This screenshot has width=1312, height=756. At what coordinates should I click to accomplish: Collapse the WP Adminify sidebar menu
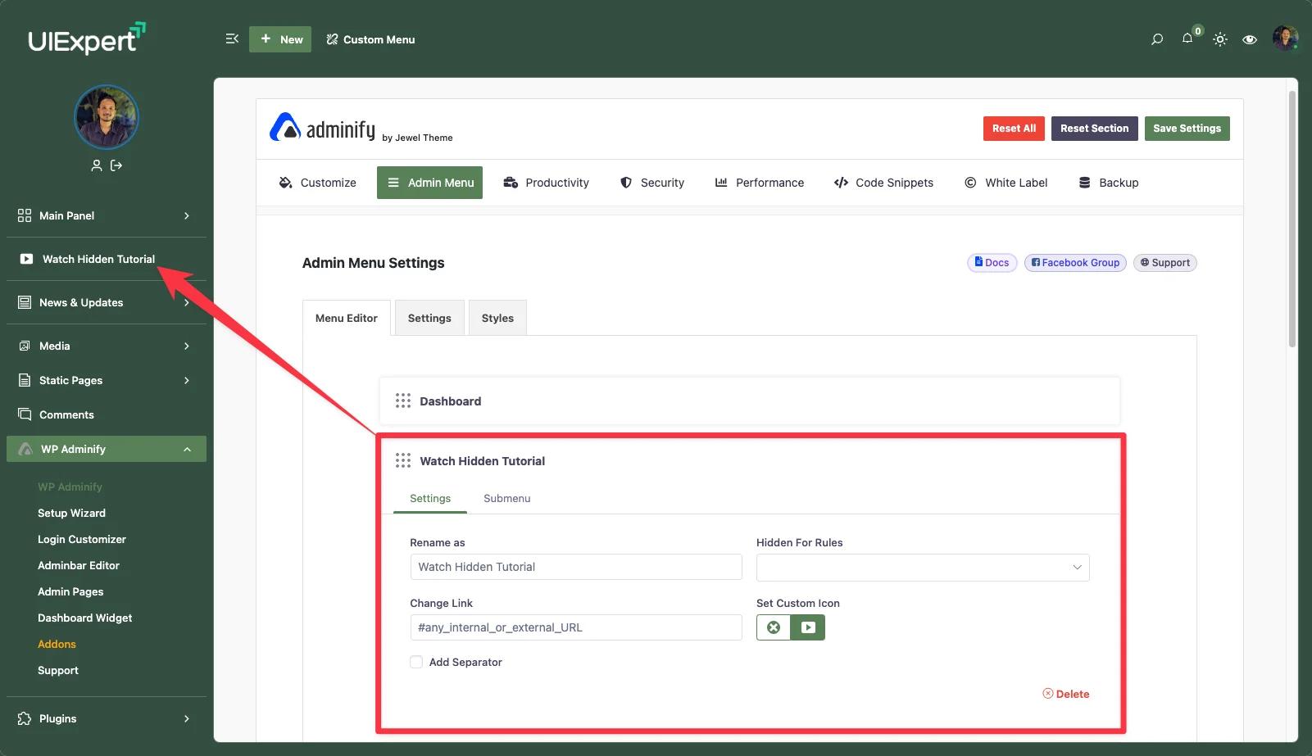point(107,449)
